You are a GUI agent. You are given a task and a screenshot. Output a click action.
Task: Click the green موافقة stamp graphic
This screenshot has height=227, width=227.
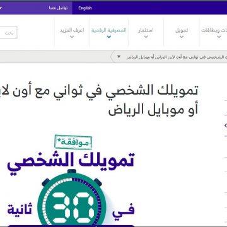pyautogui.click(x=73, y=143)
